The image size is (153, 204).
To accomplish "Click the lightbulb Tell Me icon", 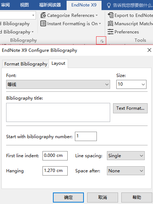I will tap(109, 5).
